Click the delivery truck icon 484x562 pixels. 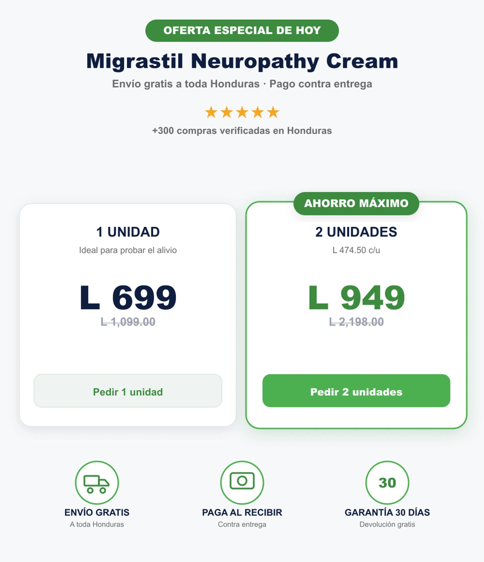[97, 482]
